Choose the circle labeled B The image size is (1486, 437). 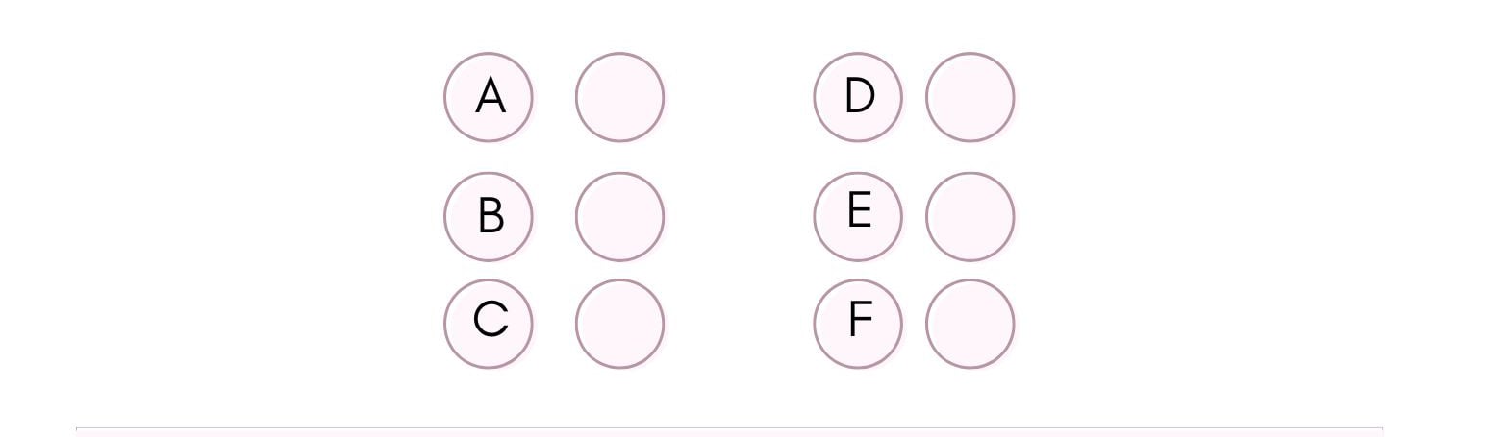489,216
